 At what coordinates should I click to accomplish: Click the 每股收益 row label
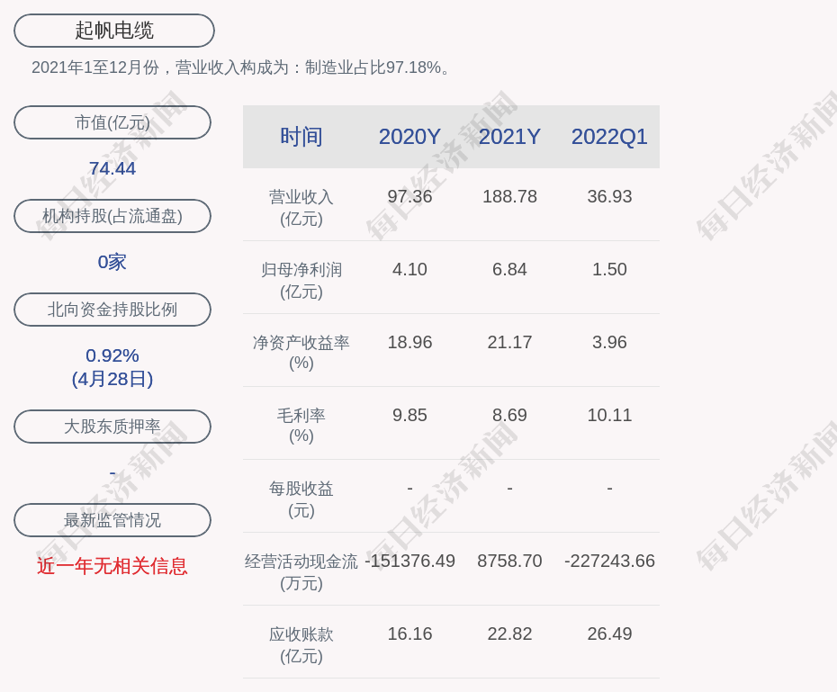click(301, 499)
